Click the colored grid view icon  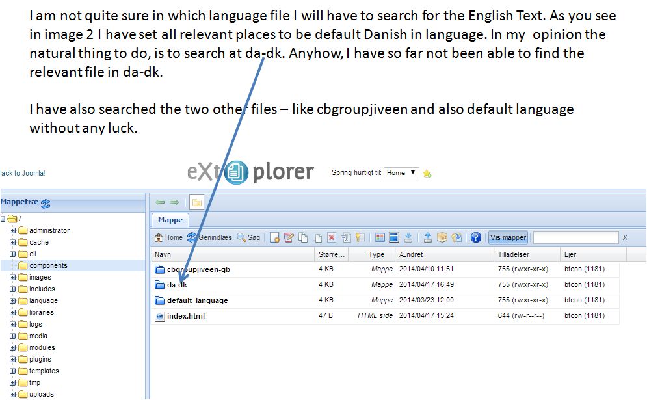pos(380,237)
